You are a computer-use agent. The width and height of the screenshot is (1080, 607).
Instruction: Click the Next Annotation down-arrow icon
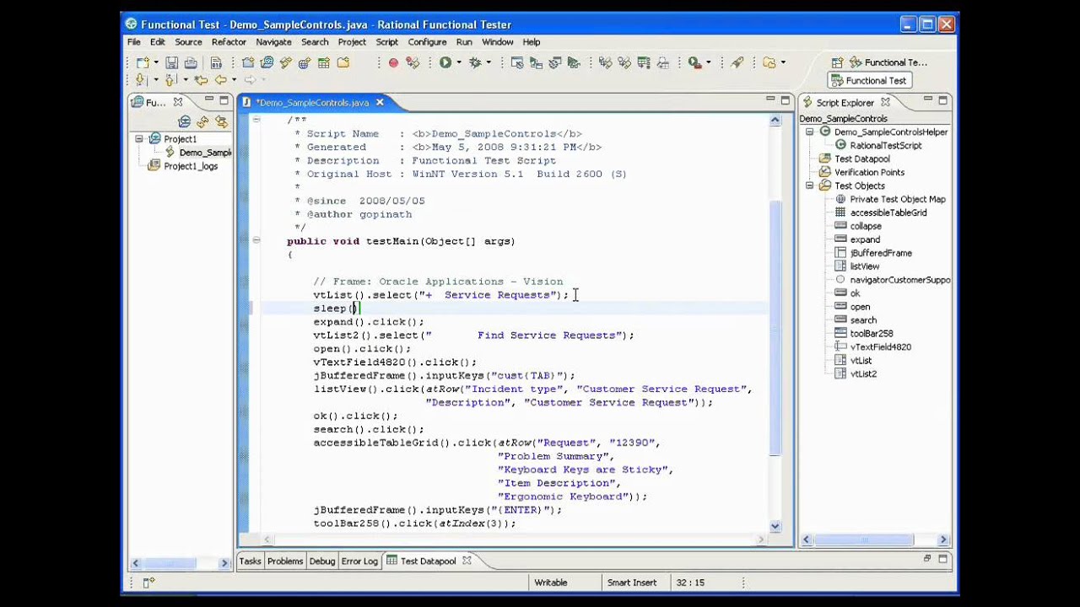tap(143, 80)
